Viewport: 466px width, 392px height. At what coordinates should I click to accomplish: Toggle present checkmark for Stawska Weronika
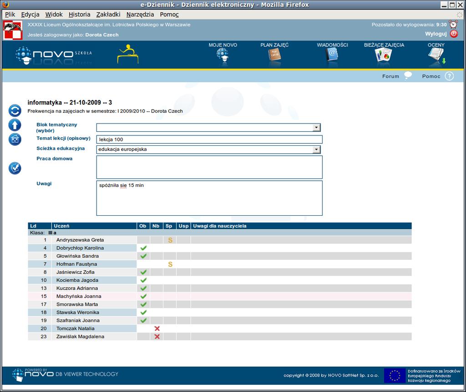(x=143, y=312)
